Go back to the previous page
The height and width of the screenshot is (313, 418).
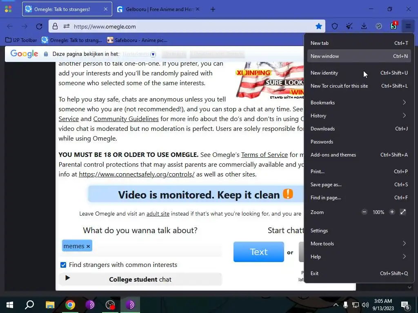pos(10,26)
